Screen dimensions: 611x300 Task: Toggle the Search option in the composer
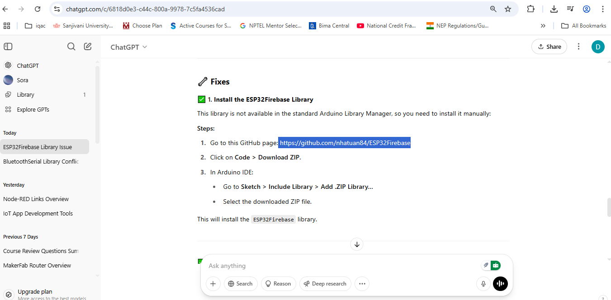coord(241,284)
